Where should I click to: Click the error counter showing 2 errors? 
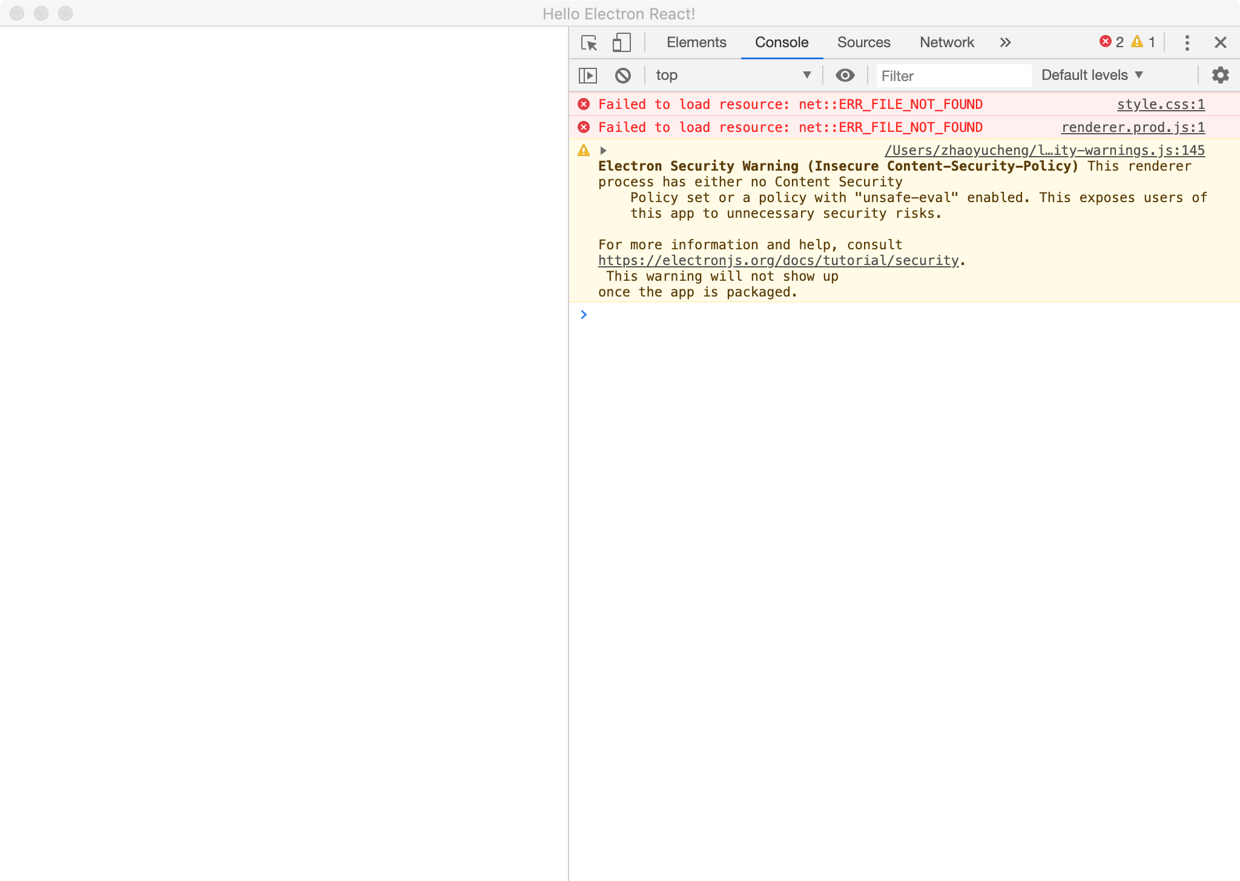tap(1109, 42)
